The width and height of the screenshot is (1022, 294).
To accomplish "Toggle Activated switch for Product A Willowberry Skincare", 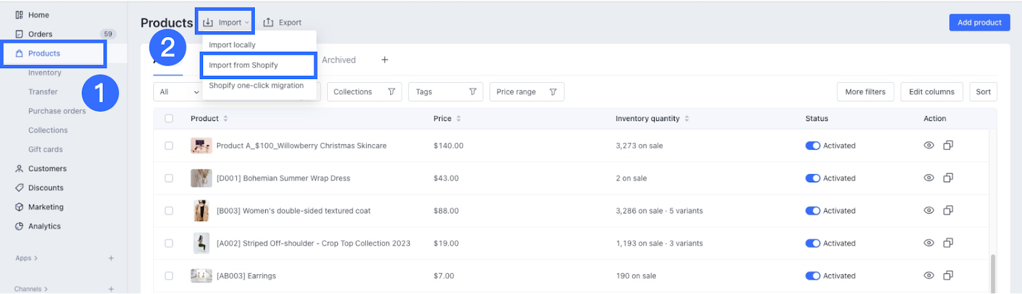I will click(812, 146).
